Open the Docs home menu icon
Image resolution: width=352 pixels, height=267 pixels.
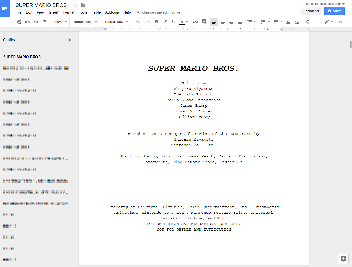(x=5, y=8)
